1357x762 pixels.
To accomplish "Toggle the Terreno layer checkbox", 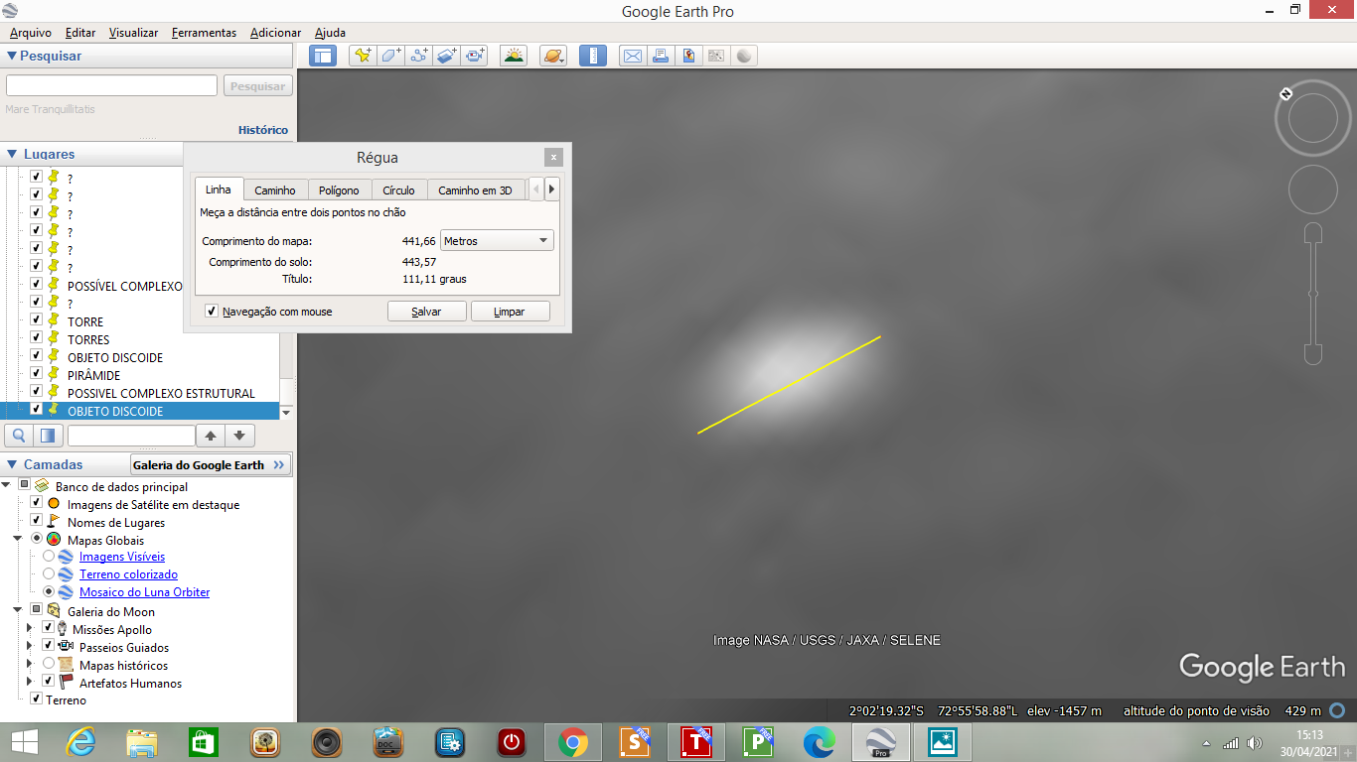I will 36,698.
